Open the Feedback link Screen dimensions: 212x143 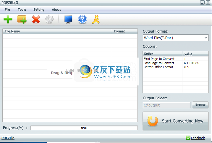tap(198, 138)
